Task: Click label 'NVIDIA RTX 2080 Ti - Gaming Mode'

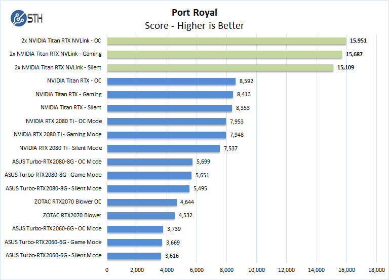Action: coord(58,134)
